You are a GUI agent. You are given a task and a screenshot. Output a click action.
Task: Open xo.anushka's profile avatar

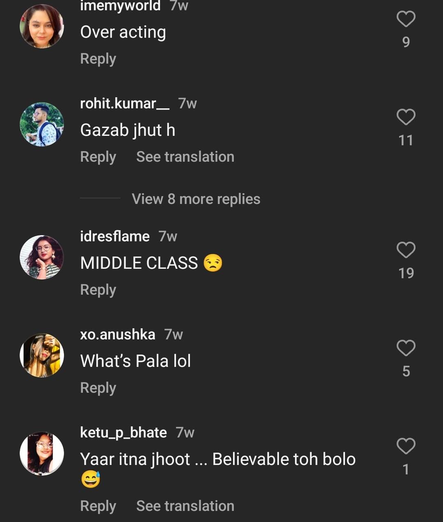[42, 355]
